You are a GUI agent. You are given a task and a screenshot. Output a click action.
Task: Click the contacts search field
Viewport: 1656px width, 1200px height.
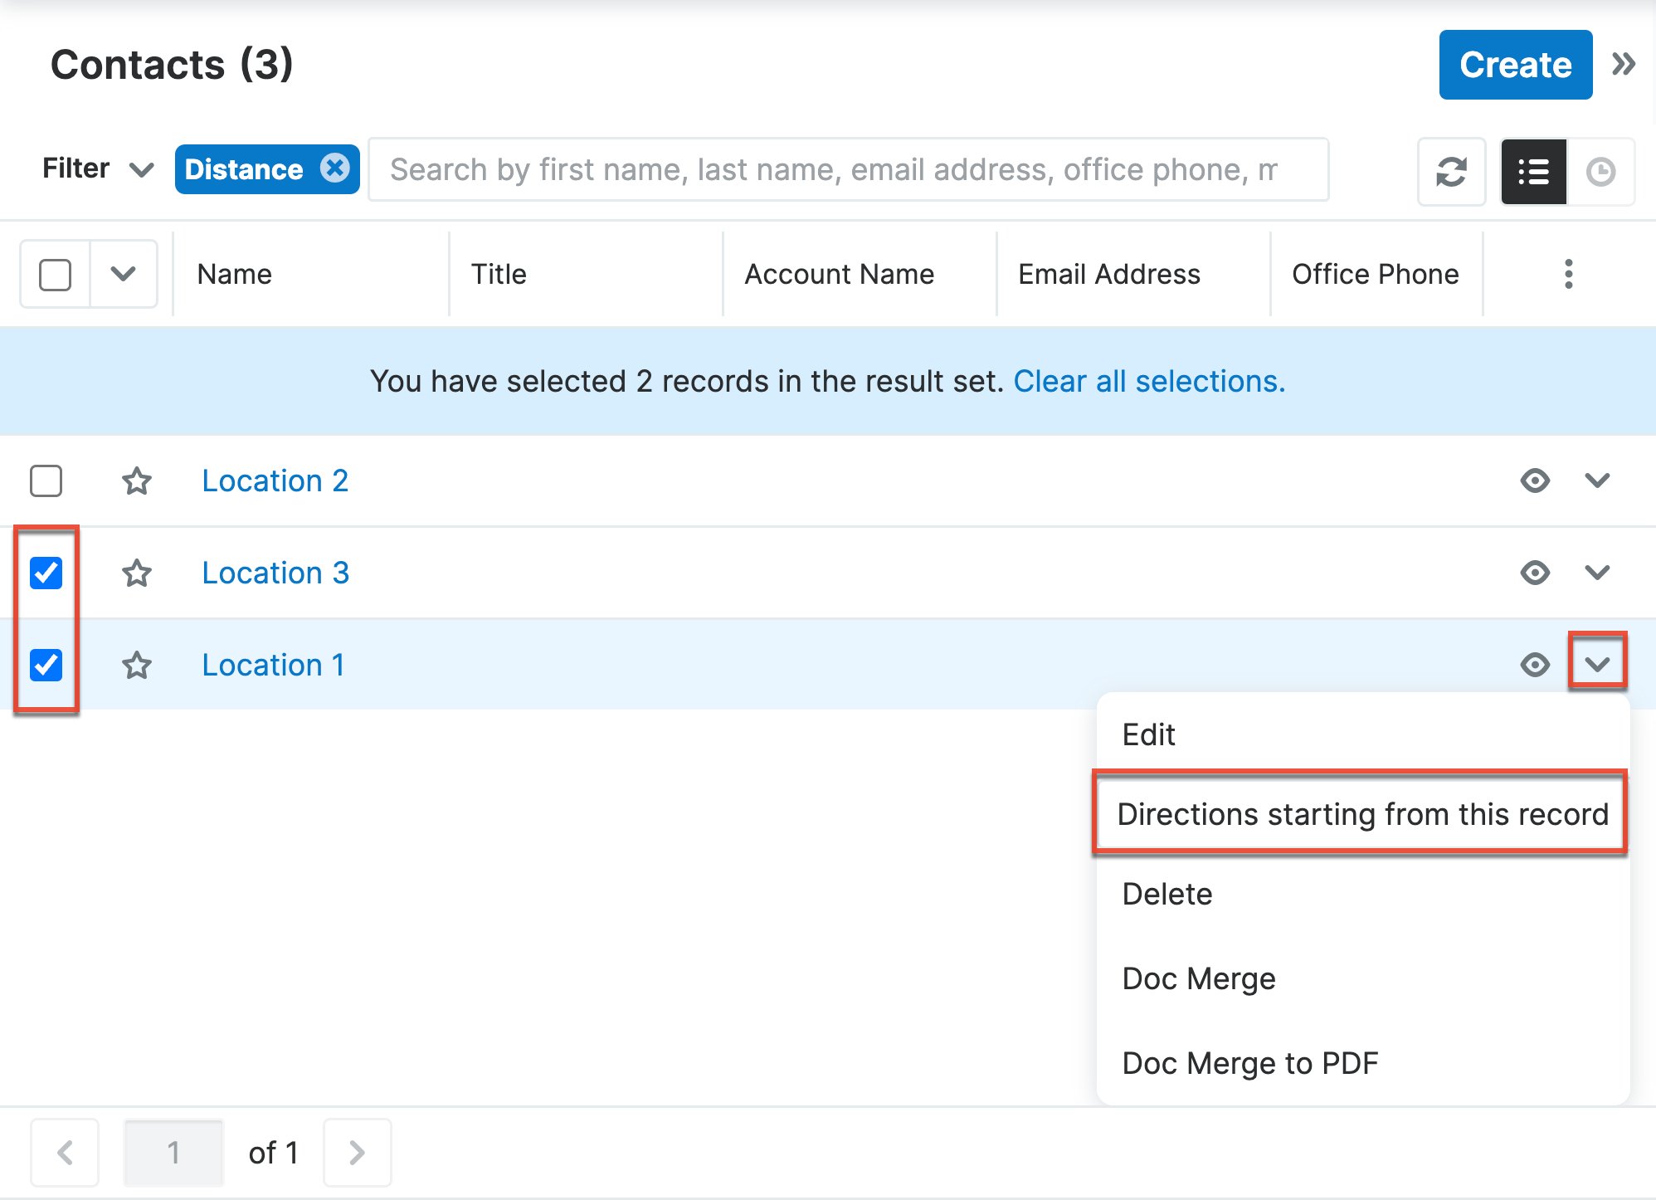click(x=848, y=170)
